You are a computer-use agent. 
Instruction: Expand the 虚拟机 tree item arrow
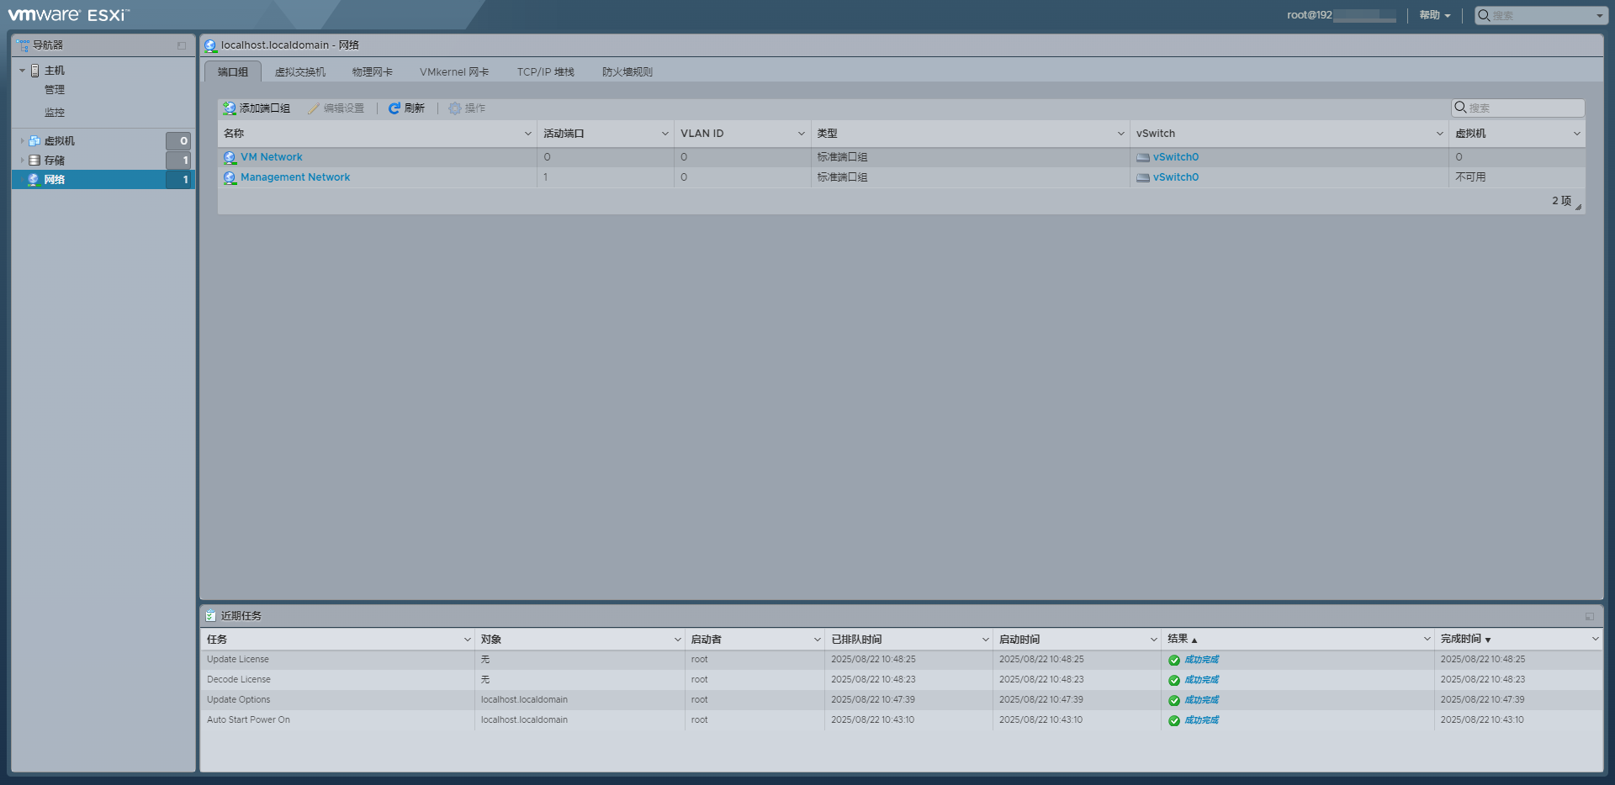21,140
